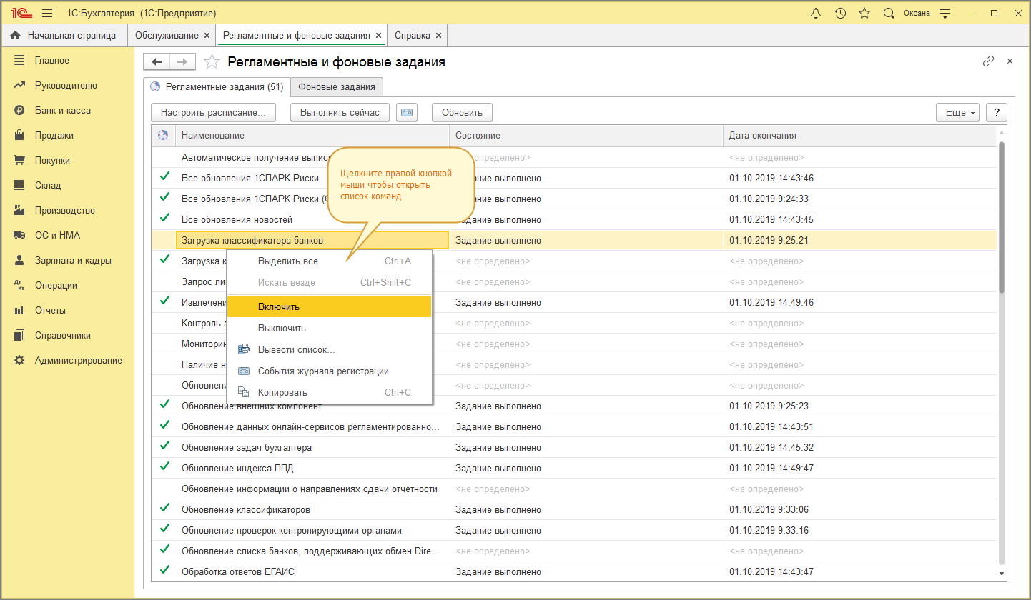Add this page to favorites star
Viewport: 1031px width, 600px height.
coord(212,62)
